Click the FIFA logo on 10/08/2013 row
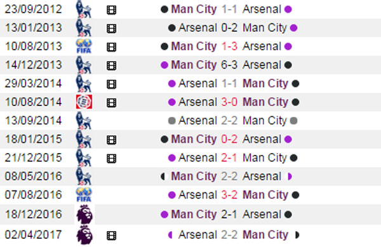Image resolution: width=381 pixels, height=247 pixels. tap(84, 46)
